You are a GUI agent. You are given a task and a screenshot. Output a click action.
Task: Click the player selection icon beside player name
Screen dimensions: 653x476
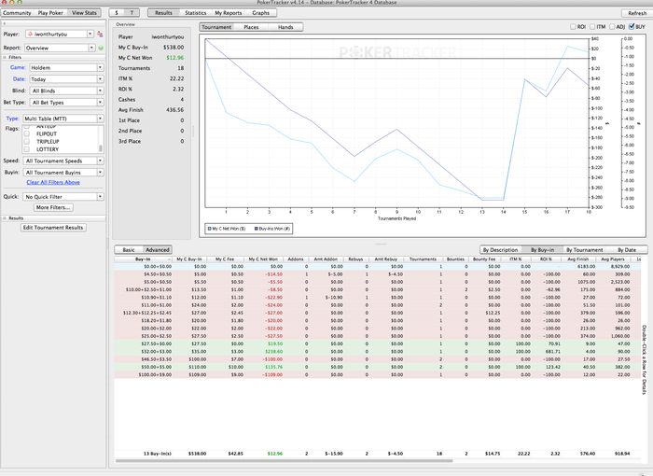[99, 34]
